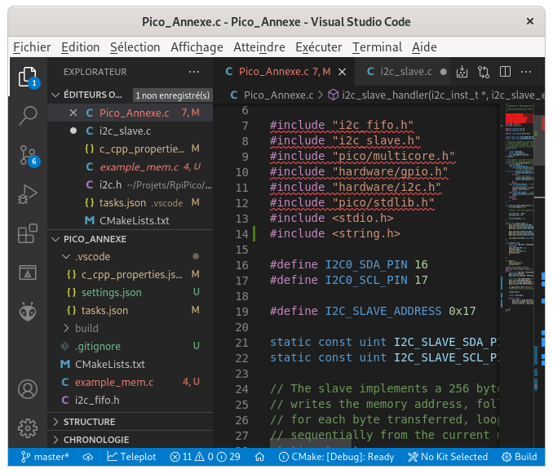The width and height of the screenshot is (553, 474).
Task: Click the master branch indicator in status bar
Action: (x=45, y=457)
